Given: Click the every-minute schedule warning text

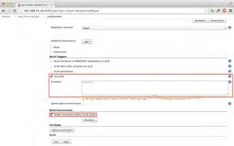Looking at the screenshot, I should tap(143, 99).
